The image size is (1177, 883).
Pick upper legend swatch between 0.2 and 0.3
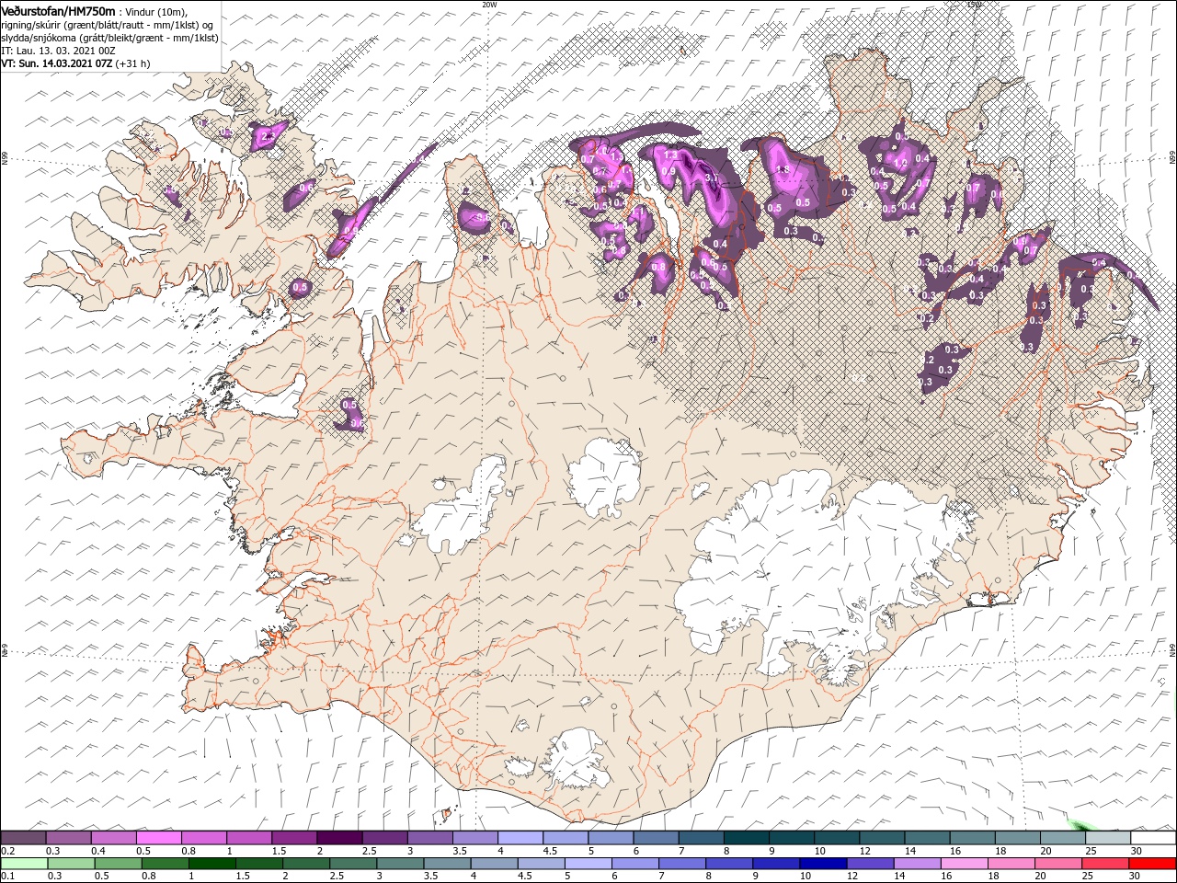23,838
